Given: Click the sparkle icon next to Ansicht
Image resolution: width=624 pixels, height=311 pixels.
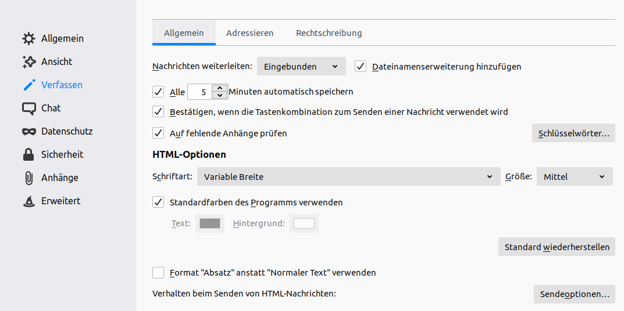Looking at the screenshot, I should click(x=28, y=62).
